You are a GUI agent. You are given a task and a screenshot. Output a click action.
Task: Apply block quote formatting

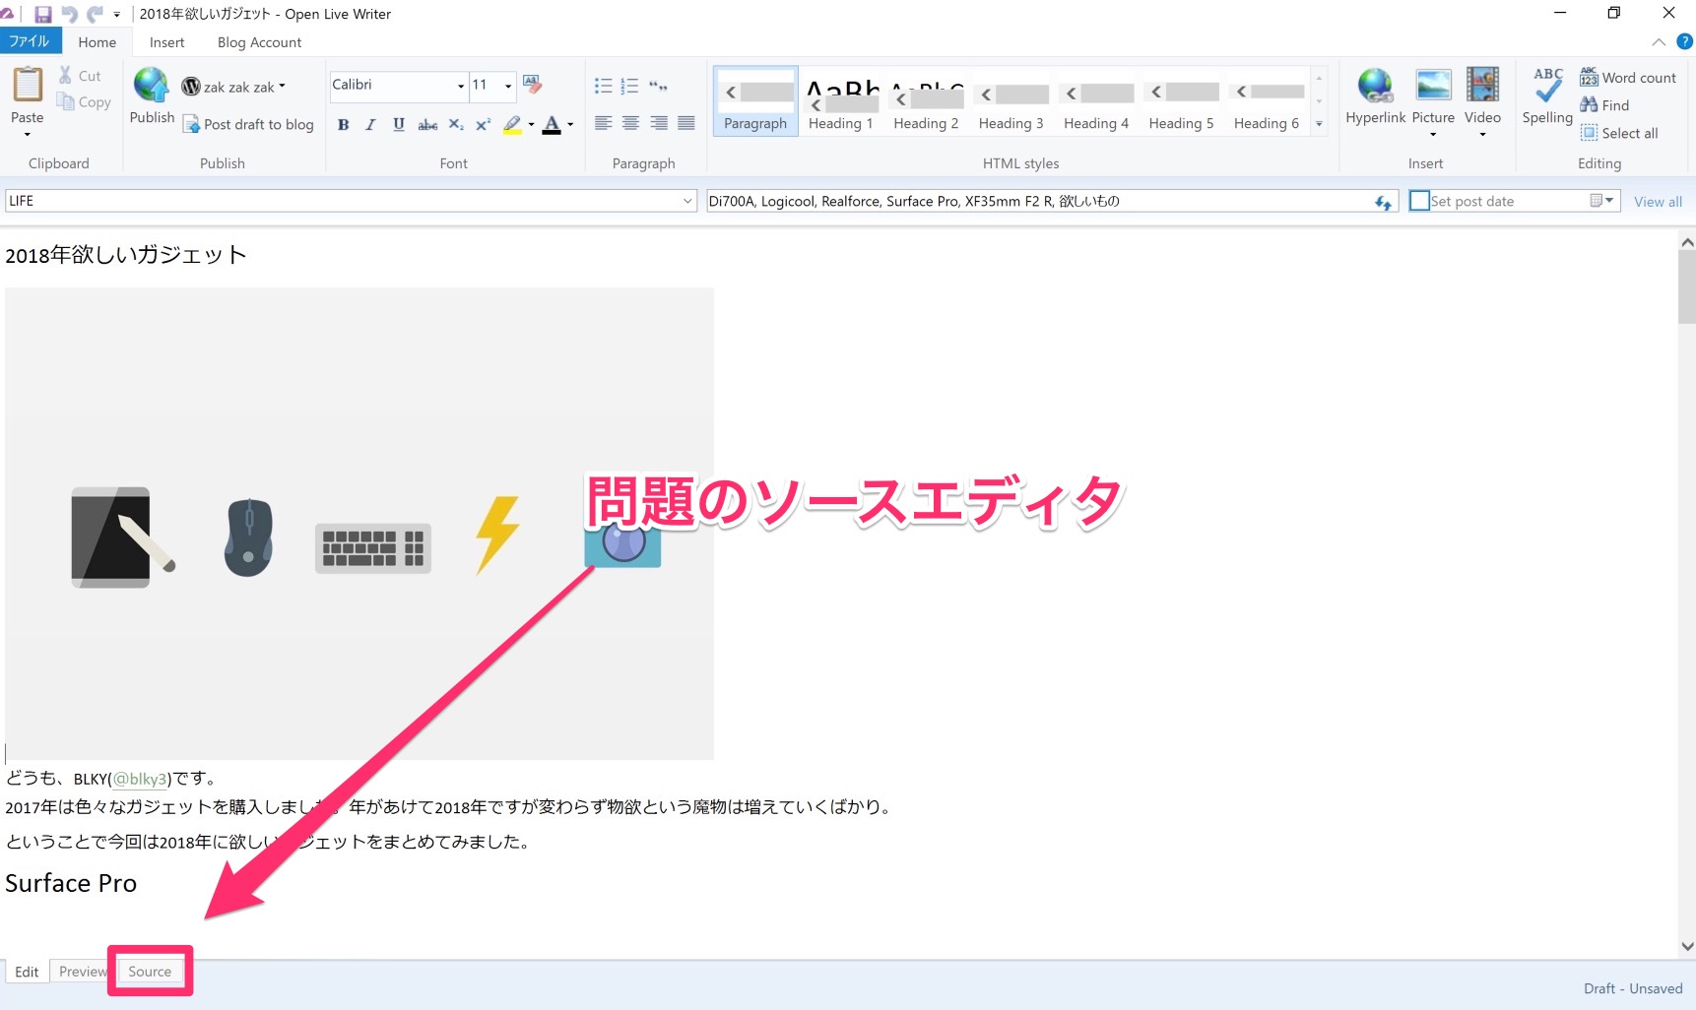tap(658, 86)
